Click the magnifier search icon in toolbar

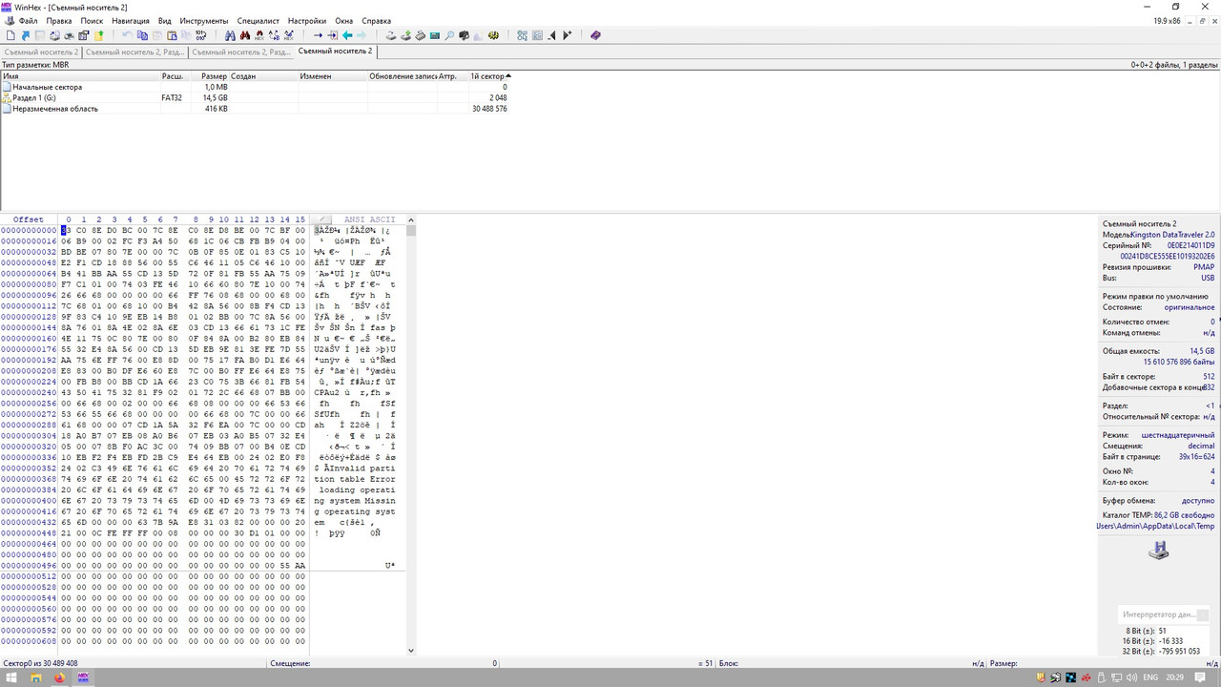pyautogui.click(x=449, y=35)
